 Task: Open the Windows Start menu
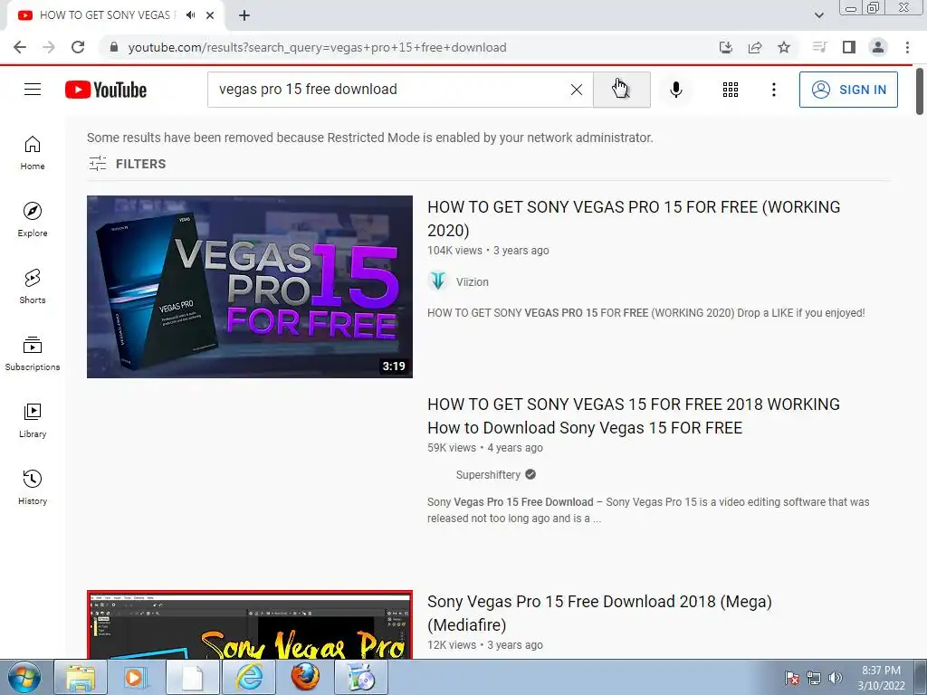pos(24,677)
